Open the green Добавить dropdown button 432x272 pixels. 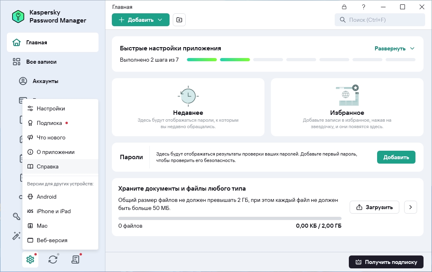141,20
